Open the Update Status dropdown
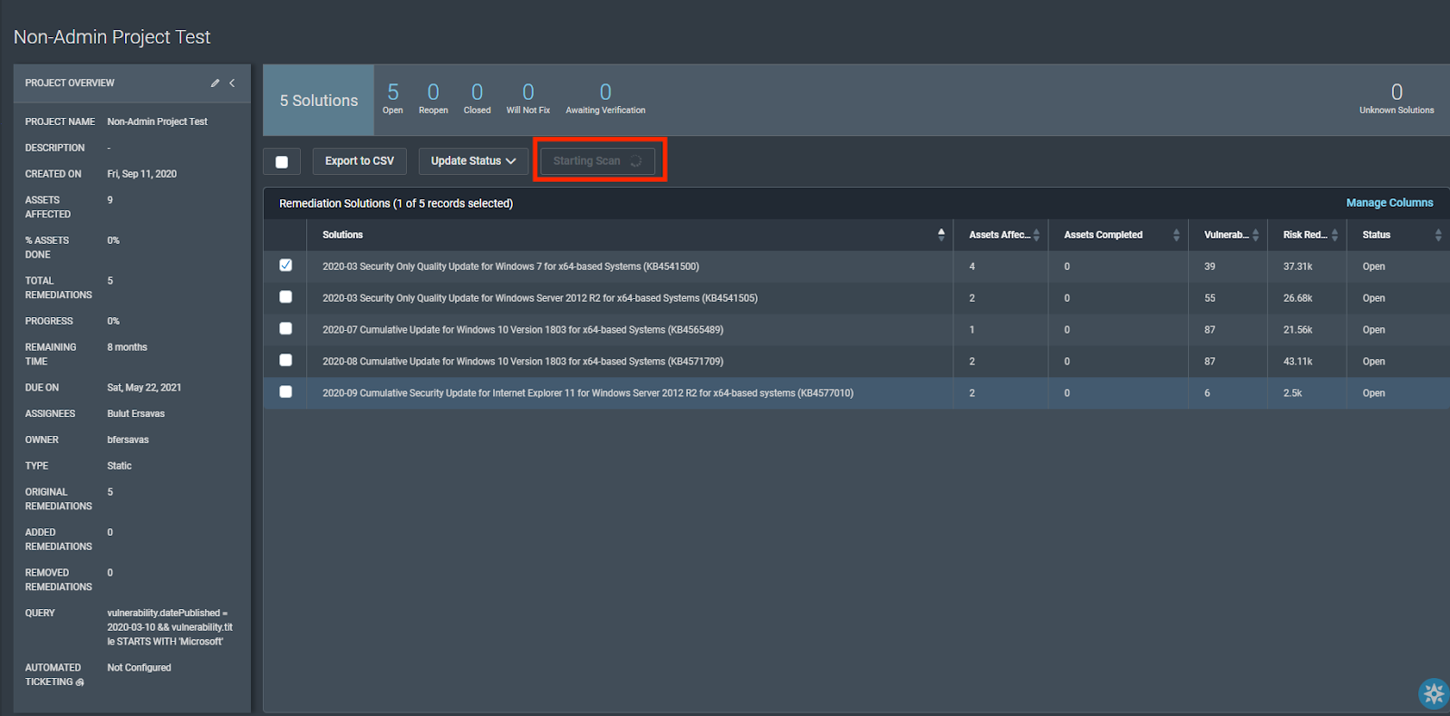Screen dimensions: 1450x716 tap(473, 161)
